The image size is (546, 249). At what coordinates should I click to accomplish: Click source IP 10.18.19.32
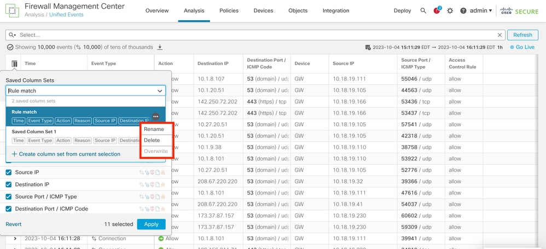coord(348,181)
